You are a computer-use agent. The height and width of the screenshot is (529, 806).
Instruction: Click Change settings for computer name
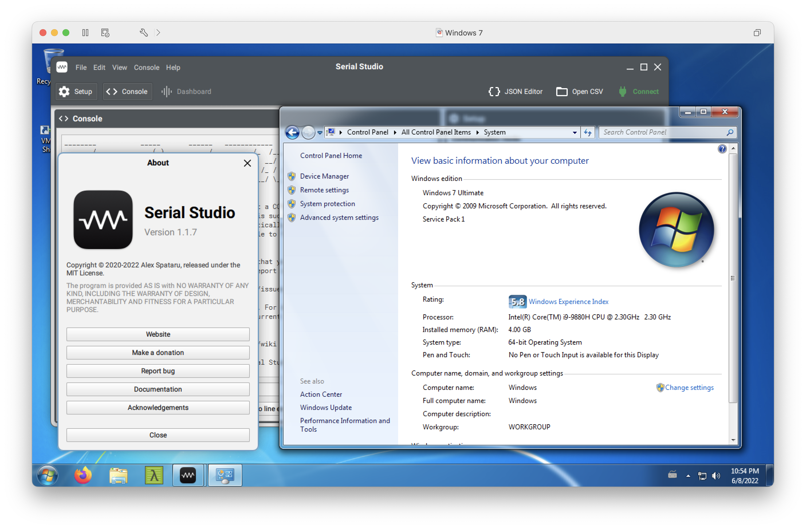tap(689, 387)
